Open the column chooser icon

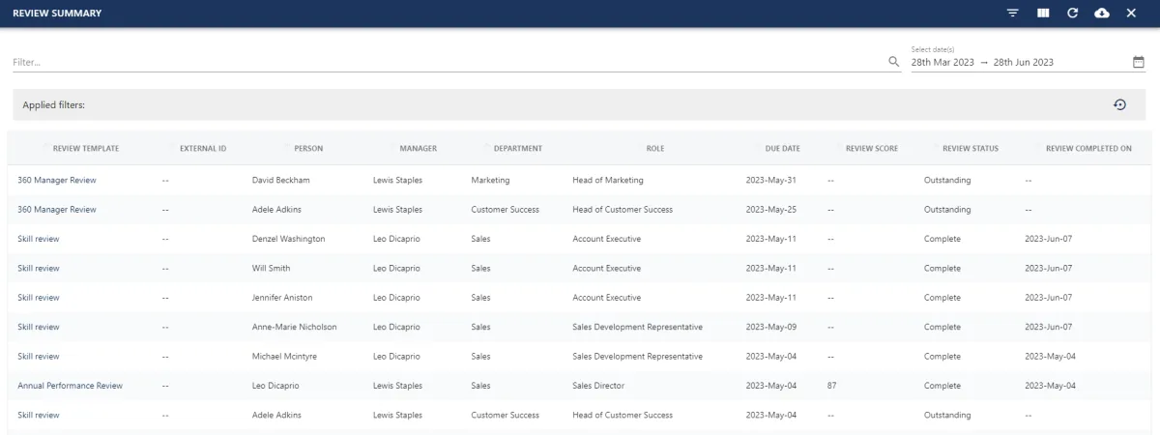[1043, 14]
